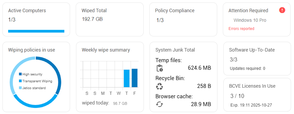Select the Jetico standard legend swatch
294x114 pixels.
click(x=20, y=88)
